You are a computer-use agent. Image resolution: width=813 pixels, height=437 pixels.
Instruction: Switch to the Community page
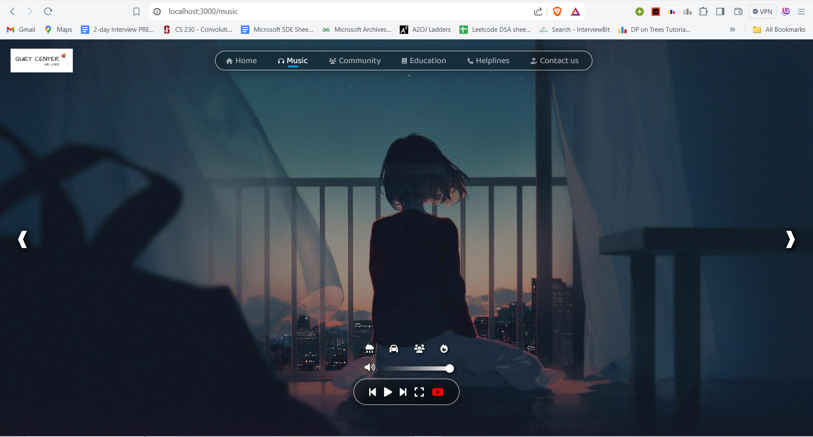click(x=355, y=61)
